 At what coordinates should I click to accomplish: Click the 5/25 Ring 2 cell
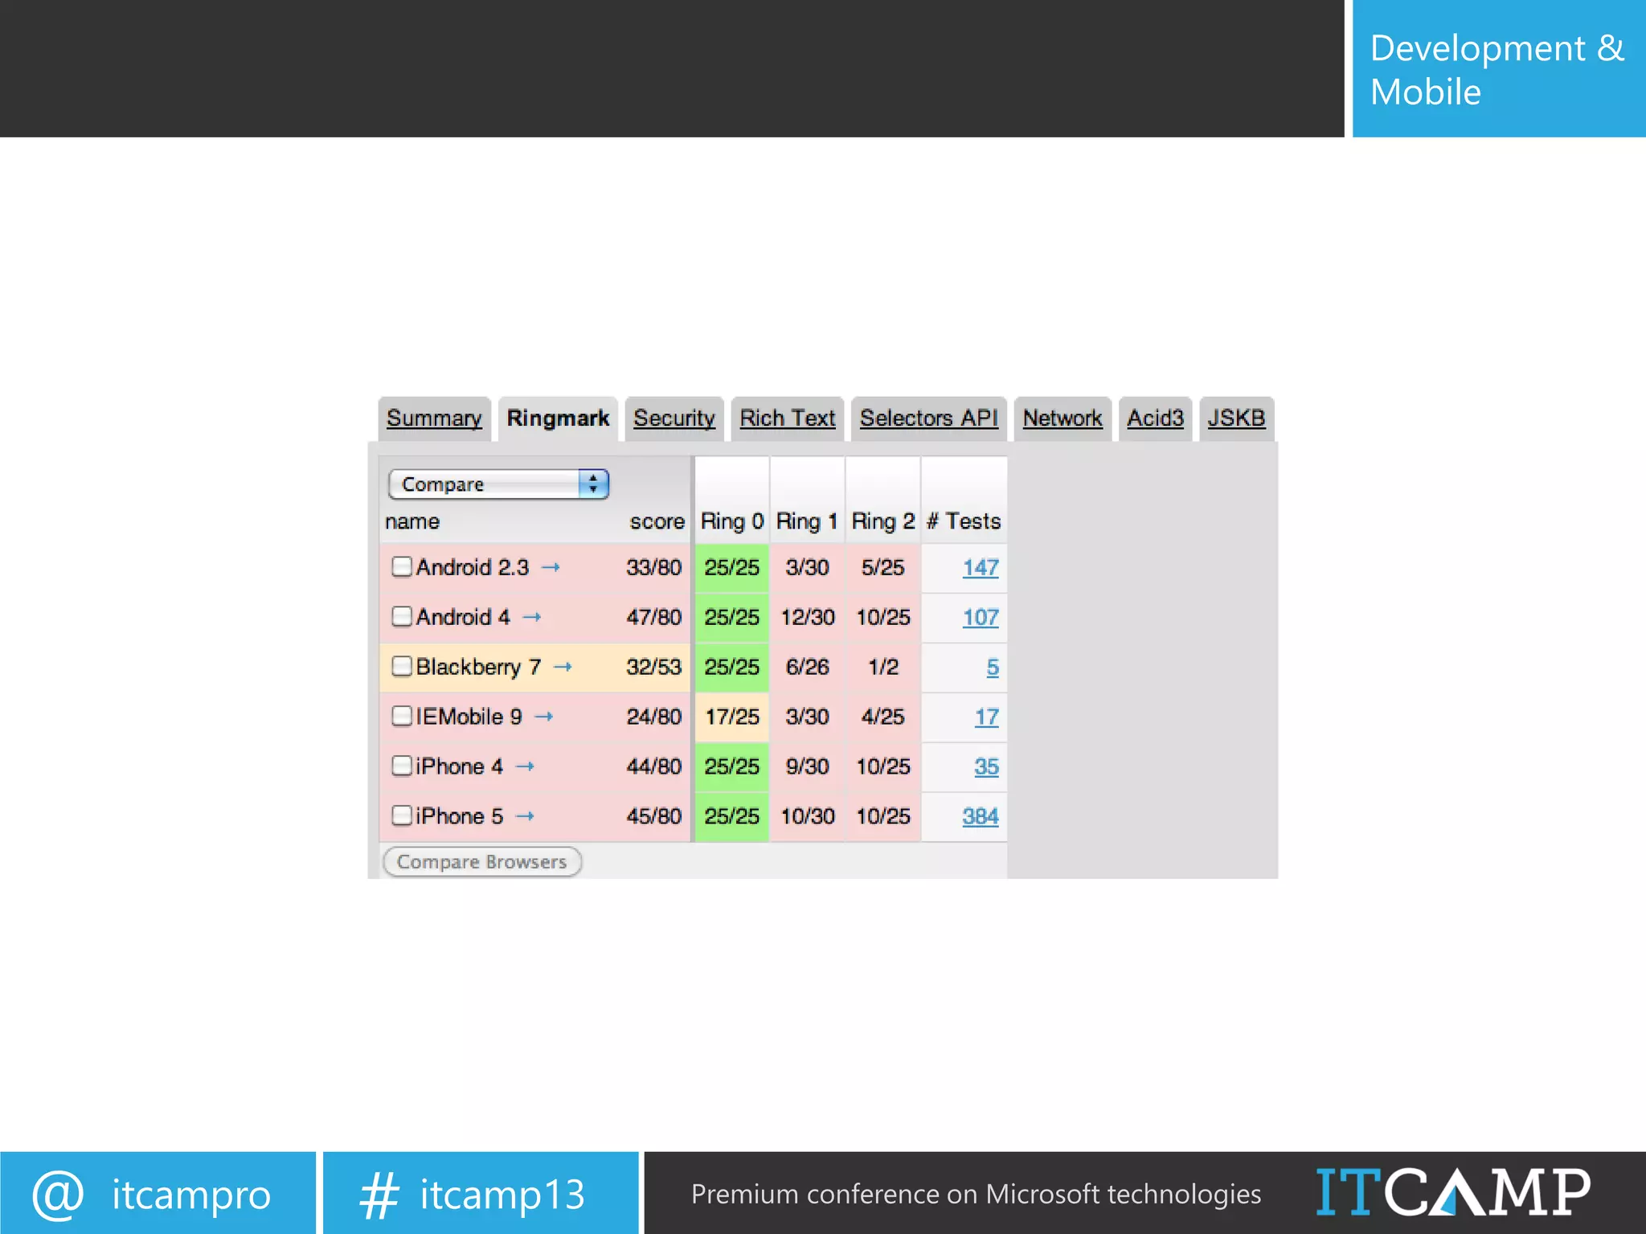click(883, 568)
